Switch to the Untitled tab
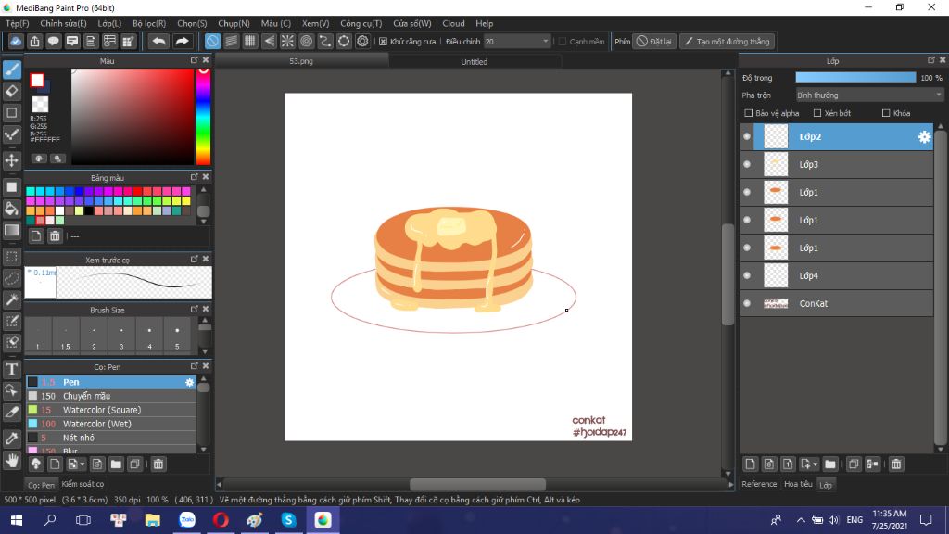The width and height of the screenshot is (949, 534). (474, 61)
